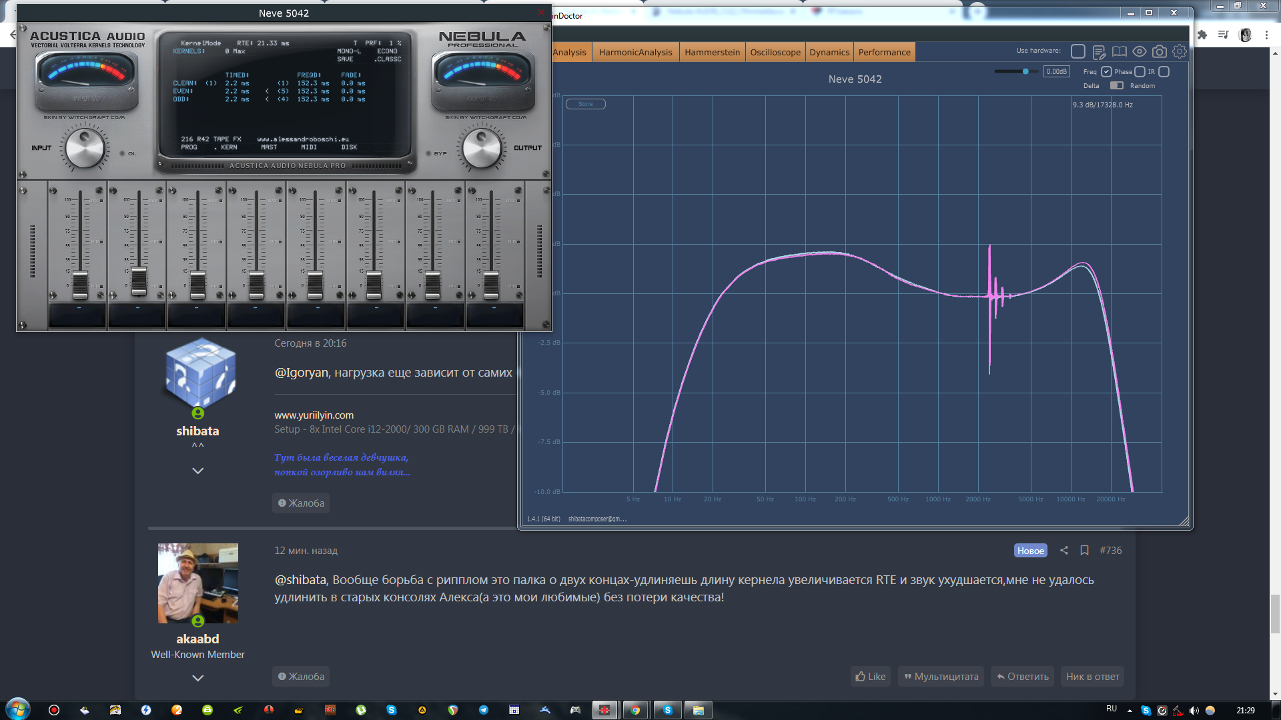Viewport: 1281px width, 720px height.
Task: Click the 0.00dB level input field
Action: coord(1056,71)
